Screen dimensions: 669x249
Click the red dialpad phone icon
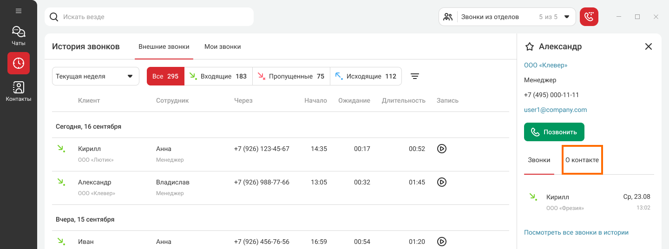click(x=589, y=17)
